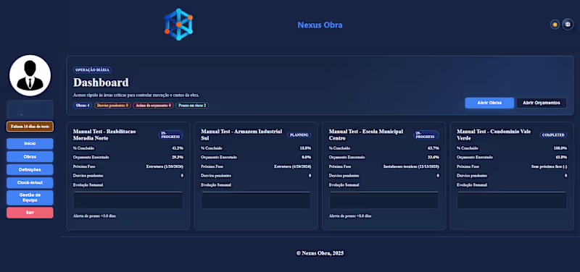Click the Nexus Obra cube logo

[178, 25]
